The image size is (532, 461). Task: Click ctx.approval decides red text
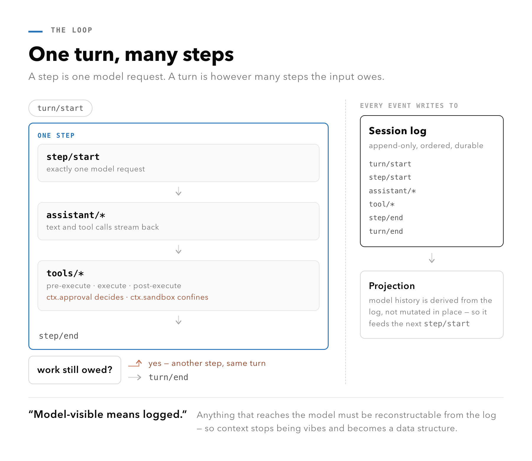coord(85,297)
